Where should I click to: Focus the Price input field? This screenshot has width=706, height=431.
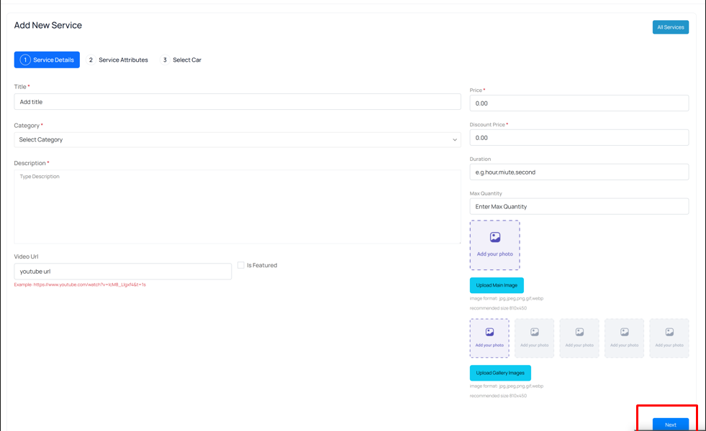[579, 103]
